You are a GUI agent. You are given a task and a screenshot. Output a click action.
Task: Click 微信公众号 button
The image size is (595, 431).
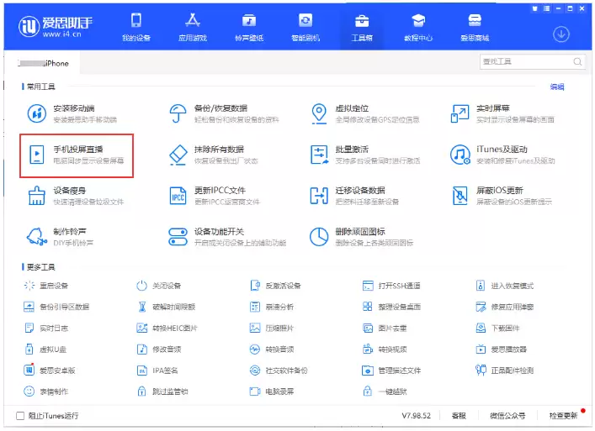coord(507,416)
